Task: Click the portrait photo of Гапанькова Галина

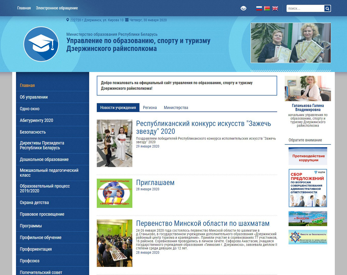Action: pos(308,88)
